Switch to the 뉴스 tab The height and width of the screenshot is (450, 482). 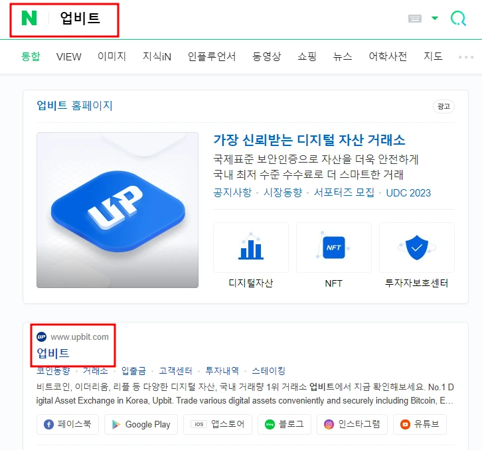click(x=343, y=56)
